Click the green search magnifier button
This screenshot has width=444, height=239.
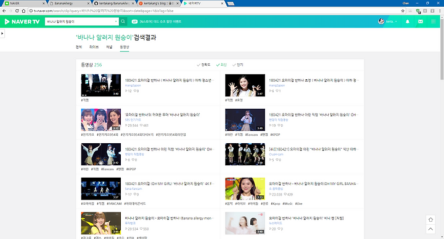tap(123, 22)
